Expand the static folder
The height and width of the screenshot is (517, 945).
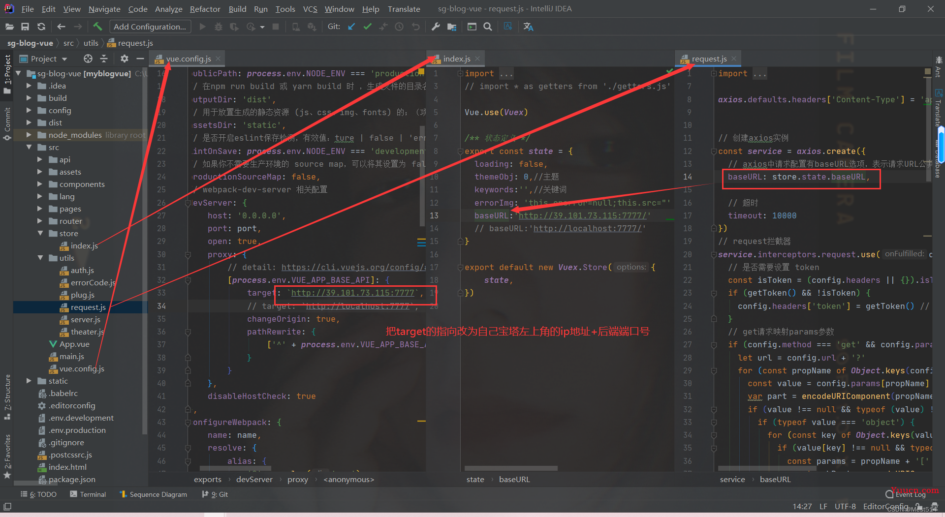click(29, 381)
